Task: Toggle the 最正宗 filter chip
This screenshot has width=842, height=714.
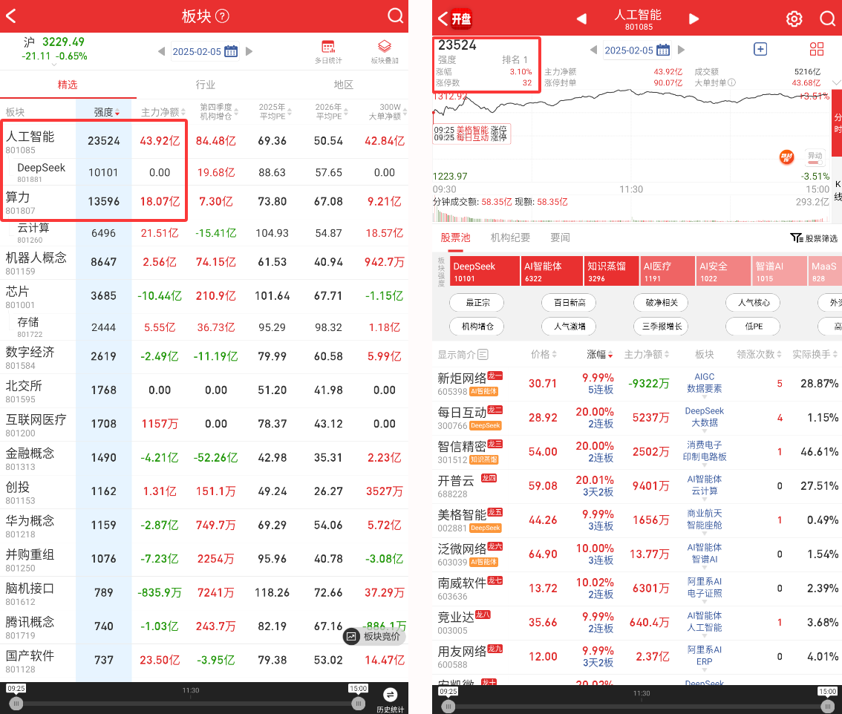Action: point(475,303)
